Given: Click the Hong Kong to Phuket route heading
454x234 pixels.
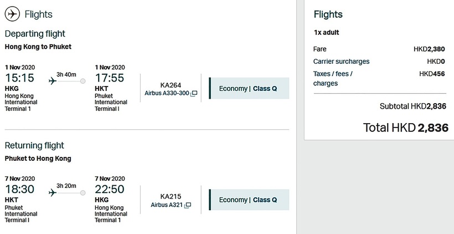Looking at the screenshot, I should tap(38, 47).
